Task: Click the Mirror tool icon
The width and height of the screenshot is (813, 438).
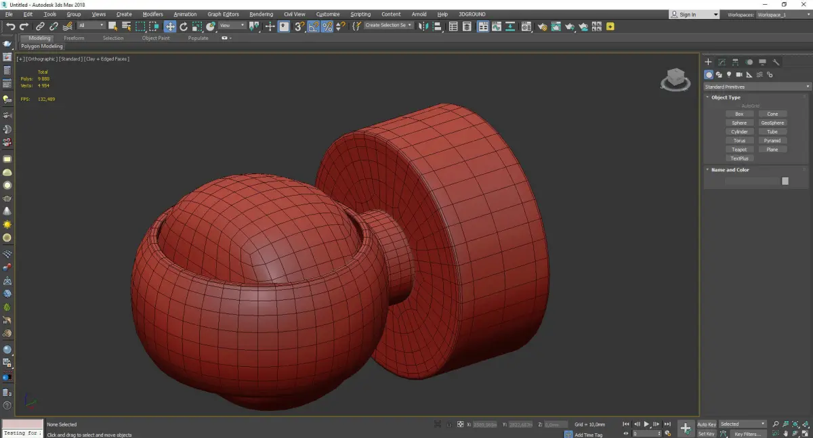Action: (423, 26)
